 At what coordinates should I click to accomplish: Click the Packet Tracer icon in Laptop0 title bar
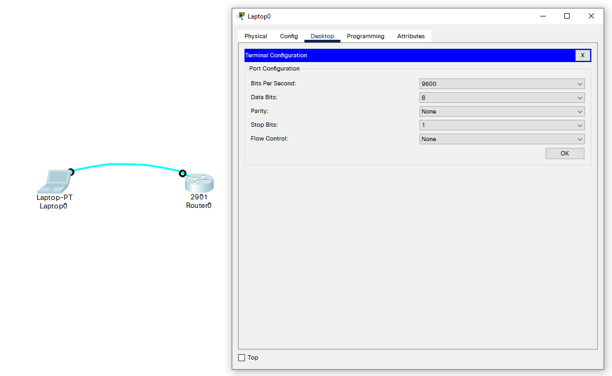[x=241, y=16]
